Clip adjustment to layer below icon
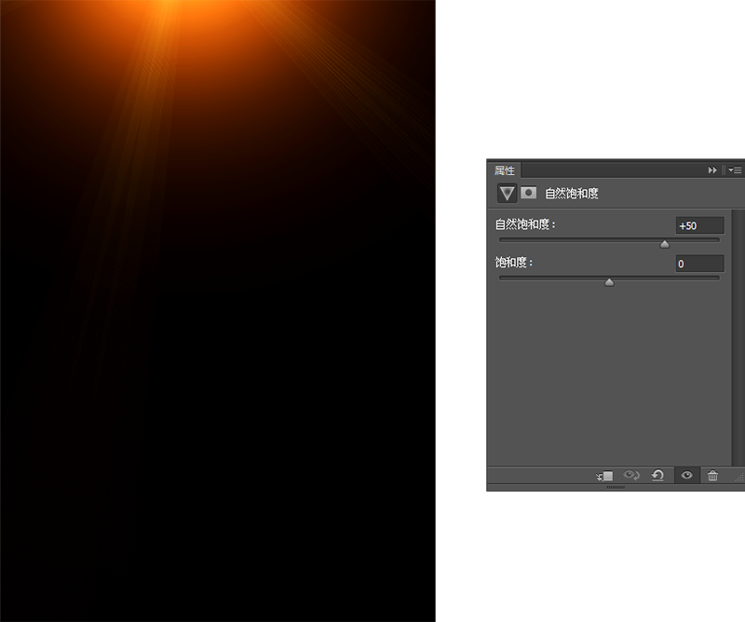The height and width of the screenshot is (622, 745). 604,476
